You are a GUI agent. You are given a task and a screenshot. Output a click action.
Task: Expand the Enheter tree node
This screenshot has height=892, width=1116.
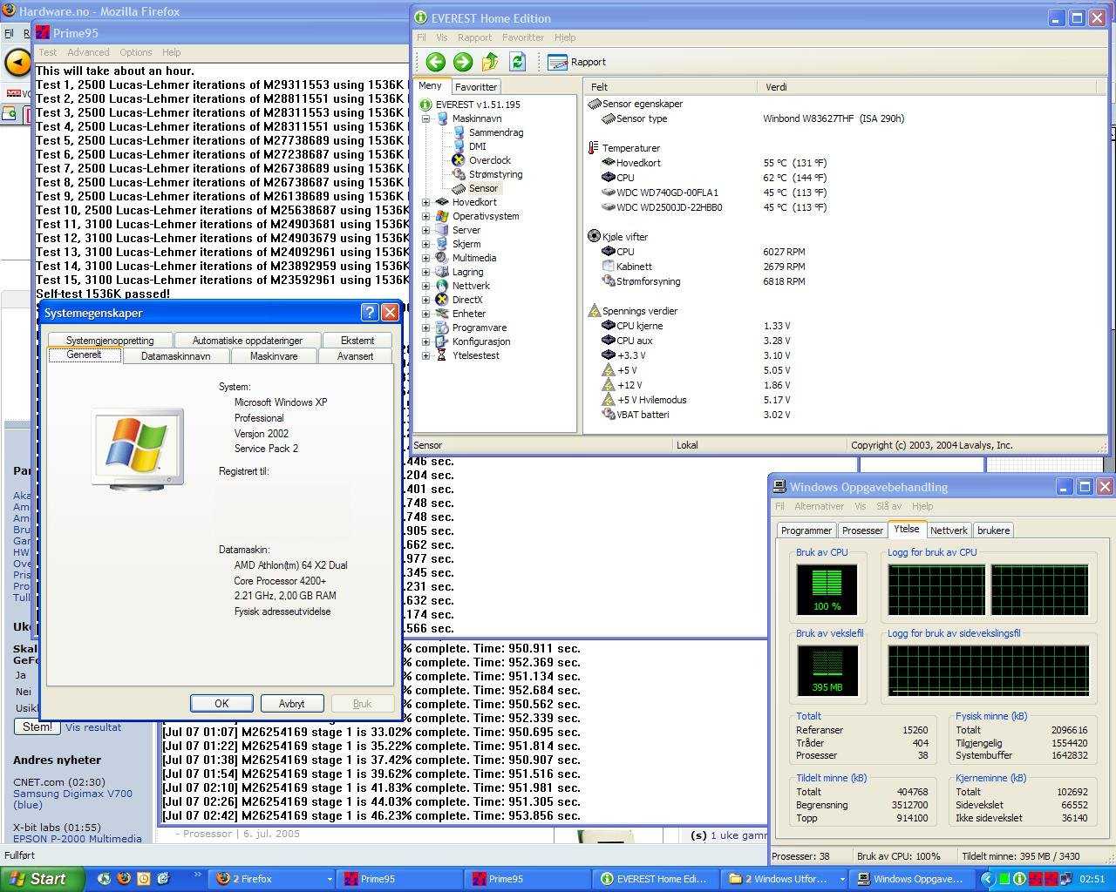(426, 314)
